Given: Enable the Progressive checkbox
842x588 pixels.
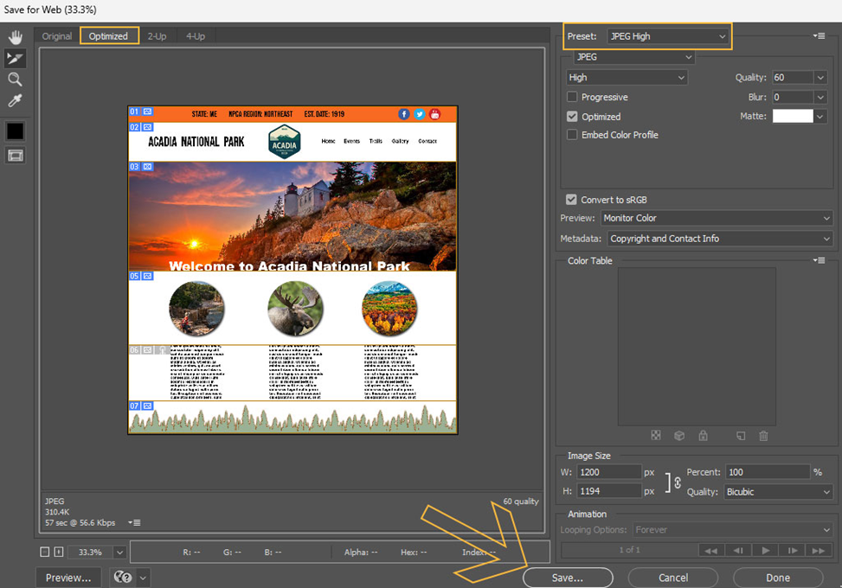Looking at the screenshot, I should pyautogui.click(x=572, y=98).
